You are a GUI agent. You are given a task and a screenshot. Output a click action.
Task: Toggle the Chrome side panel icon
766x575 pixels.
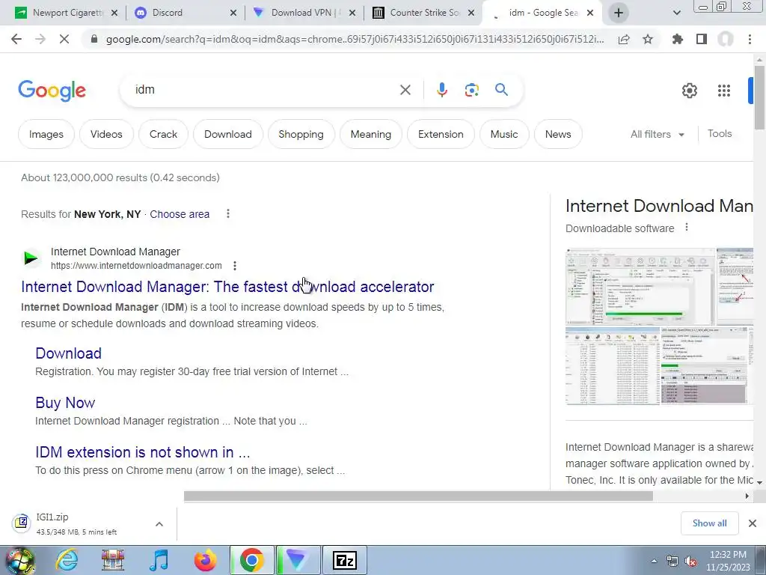pos(702,39)
